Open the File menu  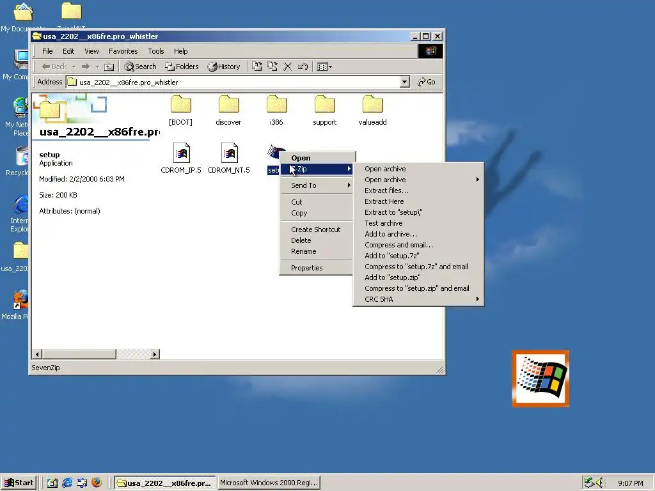tap(47, 51)
